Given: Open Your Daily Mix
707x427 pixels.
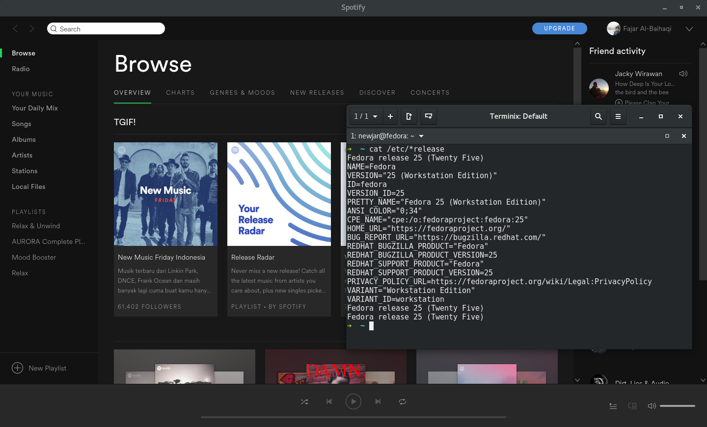Looking at the screenshot, I should click(x=35, y=108).
